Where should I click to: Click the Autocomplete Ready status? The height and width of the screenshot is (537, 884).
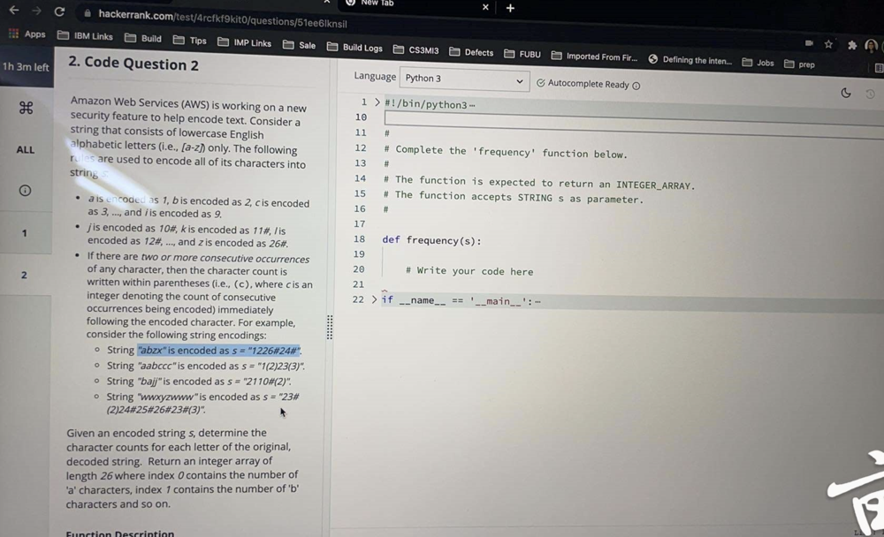point(588,84)
